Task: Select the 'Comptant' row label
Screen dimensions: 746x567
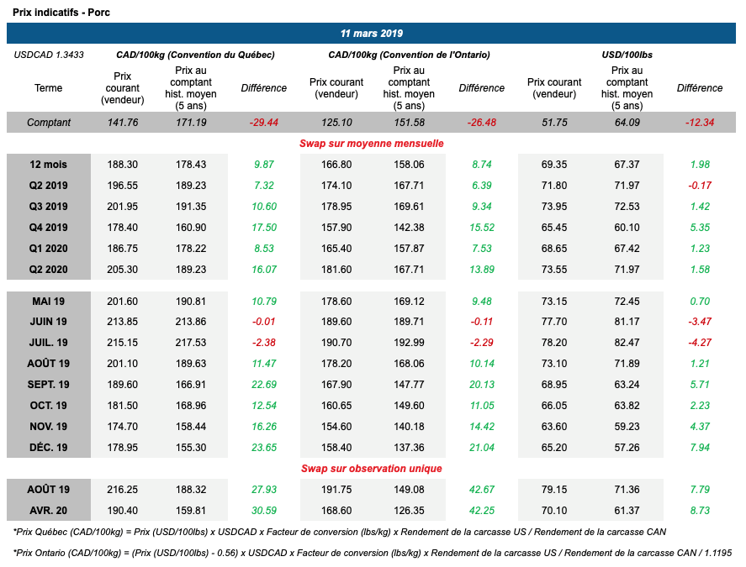Action: (x=48, y=123)
